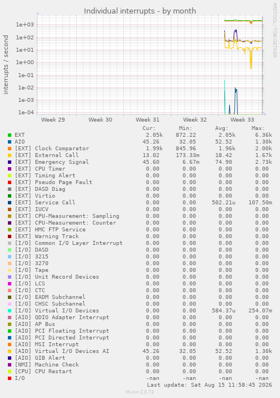Viewport: 280px width, 398px height.
Task: Click the 'Cur:' column header
Action: [x=149, y=128]
